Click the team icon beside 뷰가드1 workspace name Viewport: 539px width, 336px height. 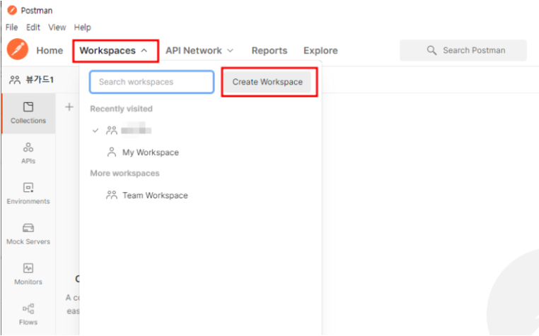pos(15,80)
